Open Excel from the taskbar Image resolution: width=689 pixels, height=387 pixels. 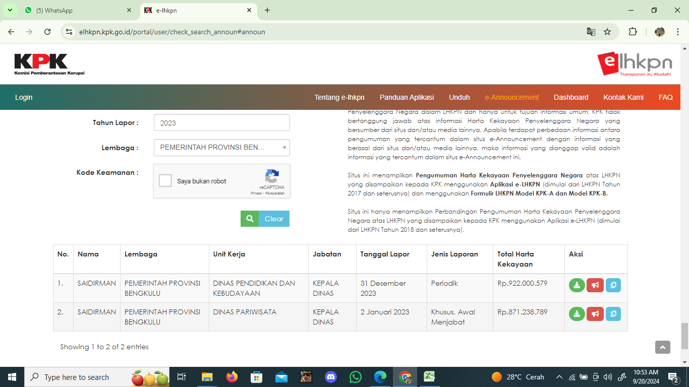pyautogui.click(x=430, y=377)
